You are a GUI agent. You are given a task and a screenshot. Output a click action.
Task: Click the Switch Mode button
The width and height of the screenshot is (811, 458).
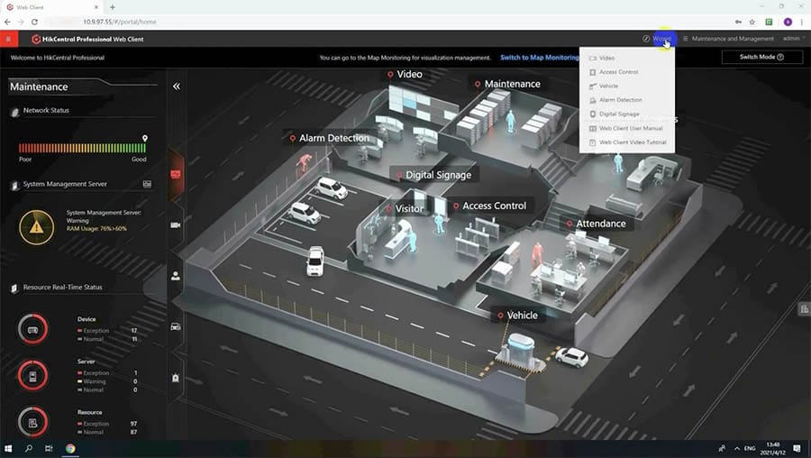pyautogui.click(x=761, y=57)
